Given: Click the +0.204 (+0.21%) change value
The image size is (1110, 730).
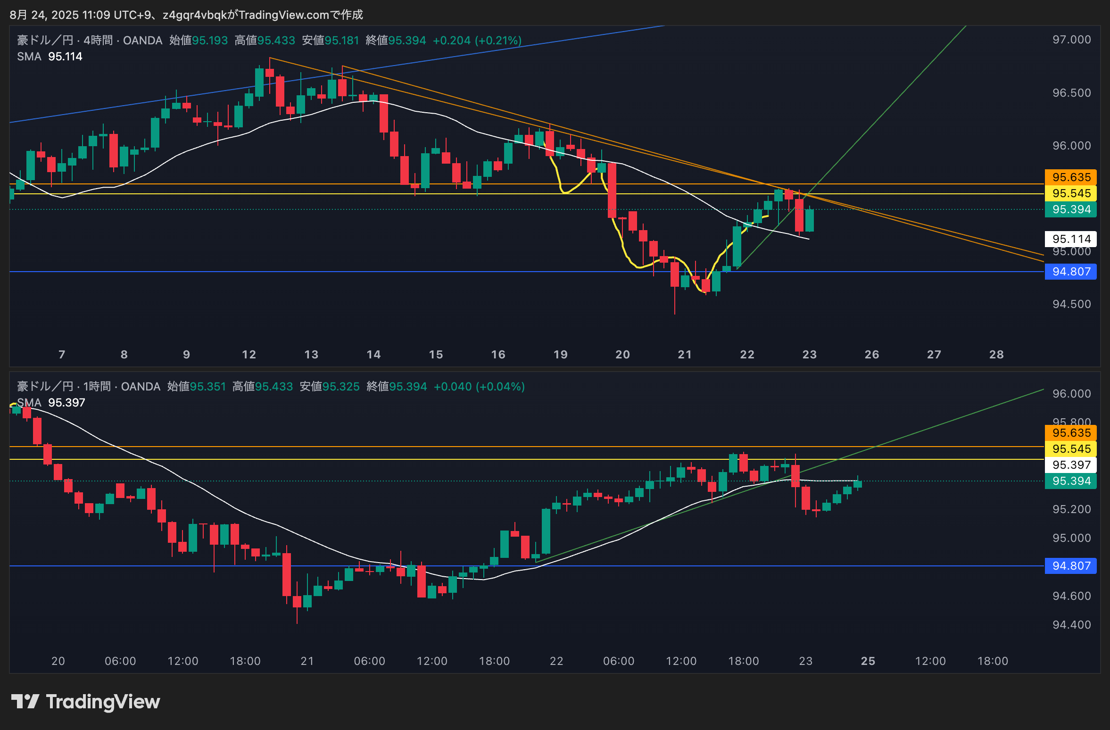Looking at the screenshot, I should pyautogui.click(x=477, y=41).
